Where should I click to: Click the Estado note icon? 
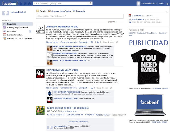click(x=37, y=11)
